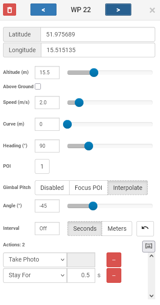The height and width of the screenshot is (305, 160).
Task: Click the actions list scroll down arrow
Action: pyautogui.click(x=151, y=296)
